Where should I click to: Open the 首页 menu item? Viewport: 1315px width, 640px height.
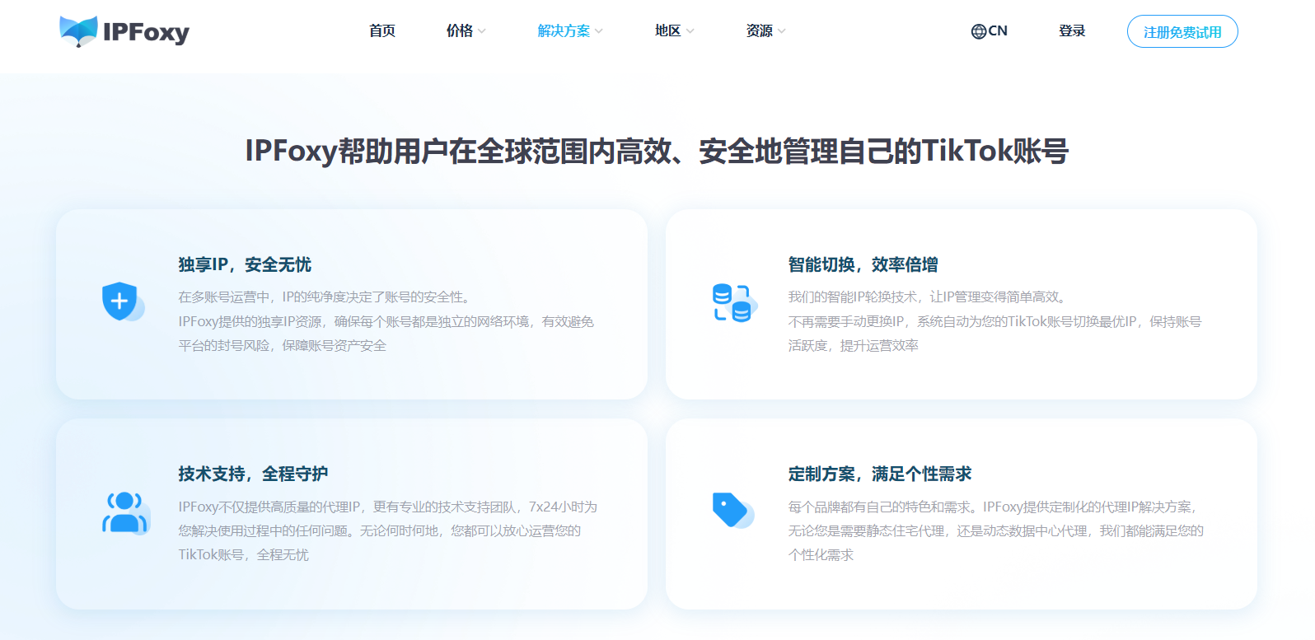(x=382, y=30)
